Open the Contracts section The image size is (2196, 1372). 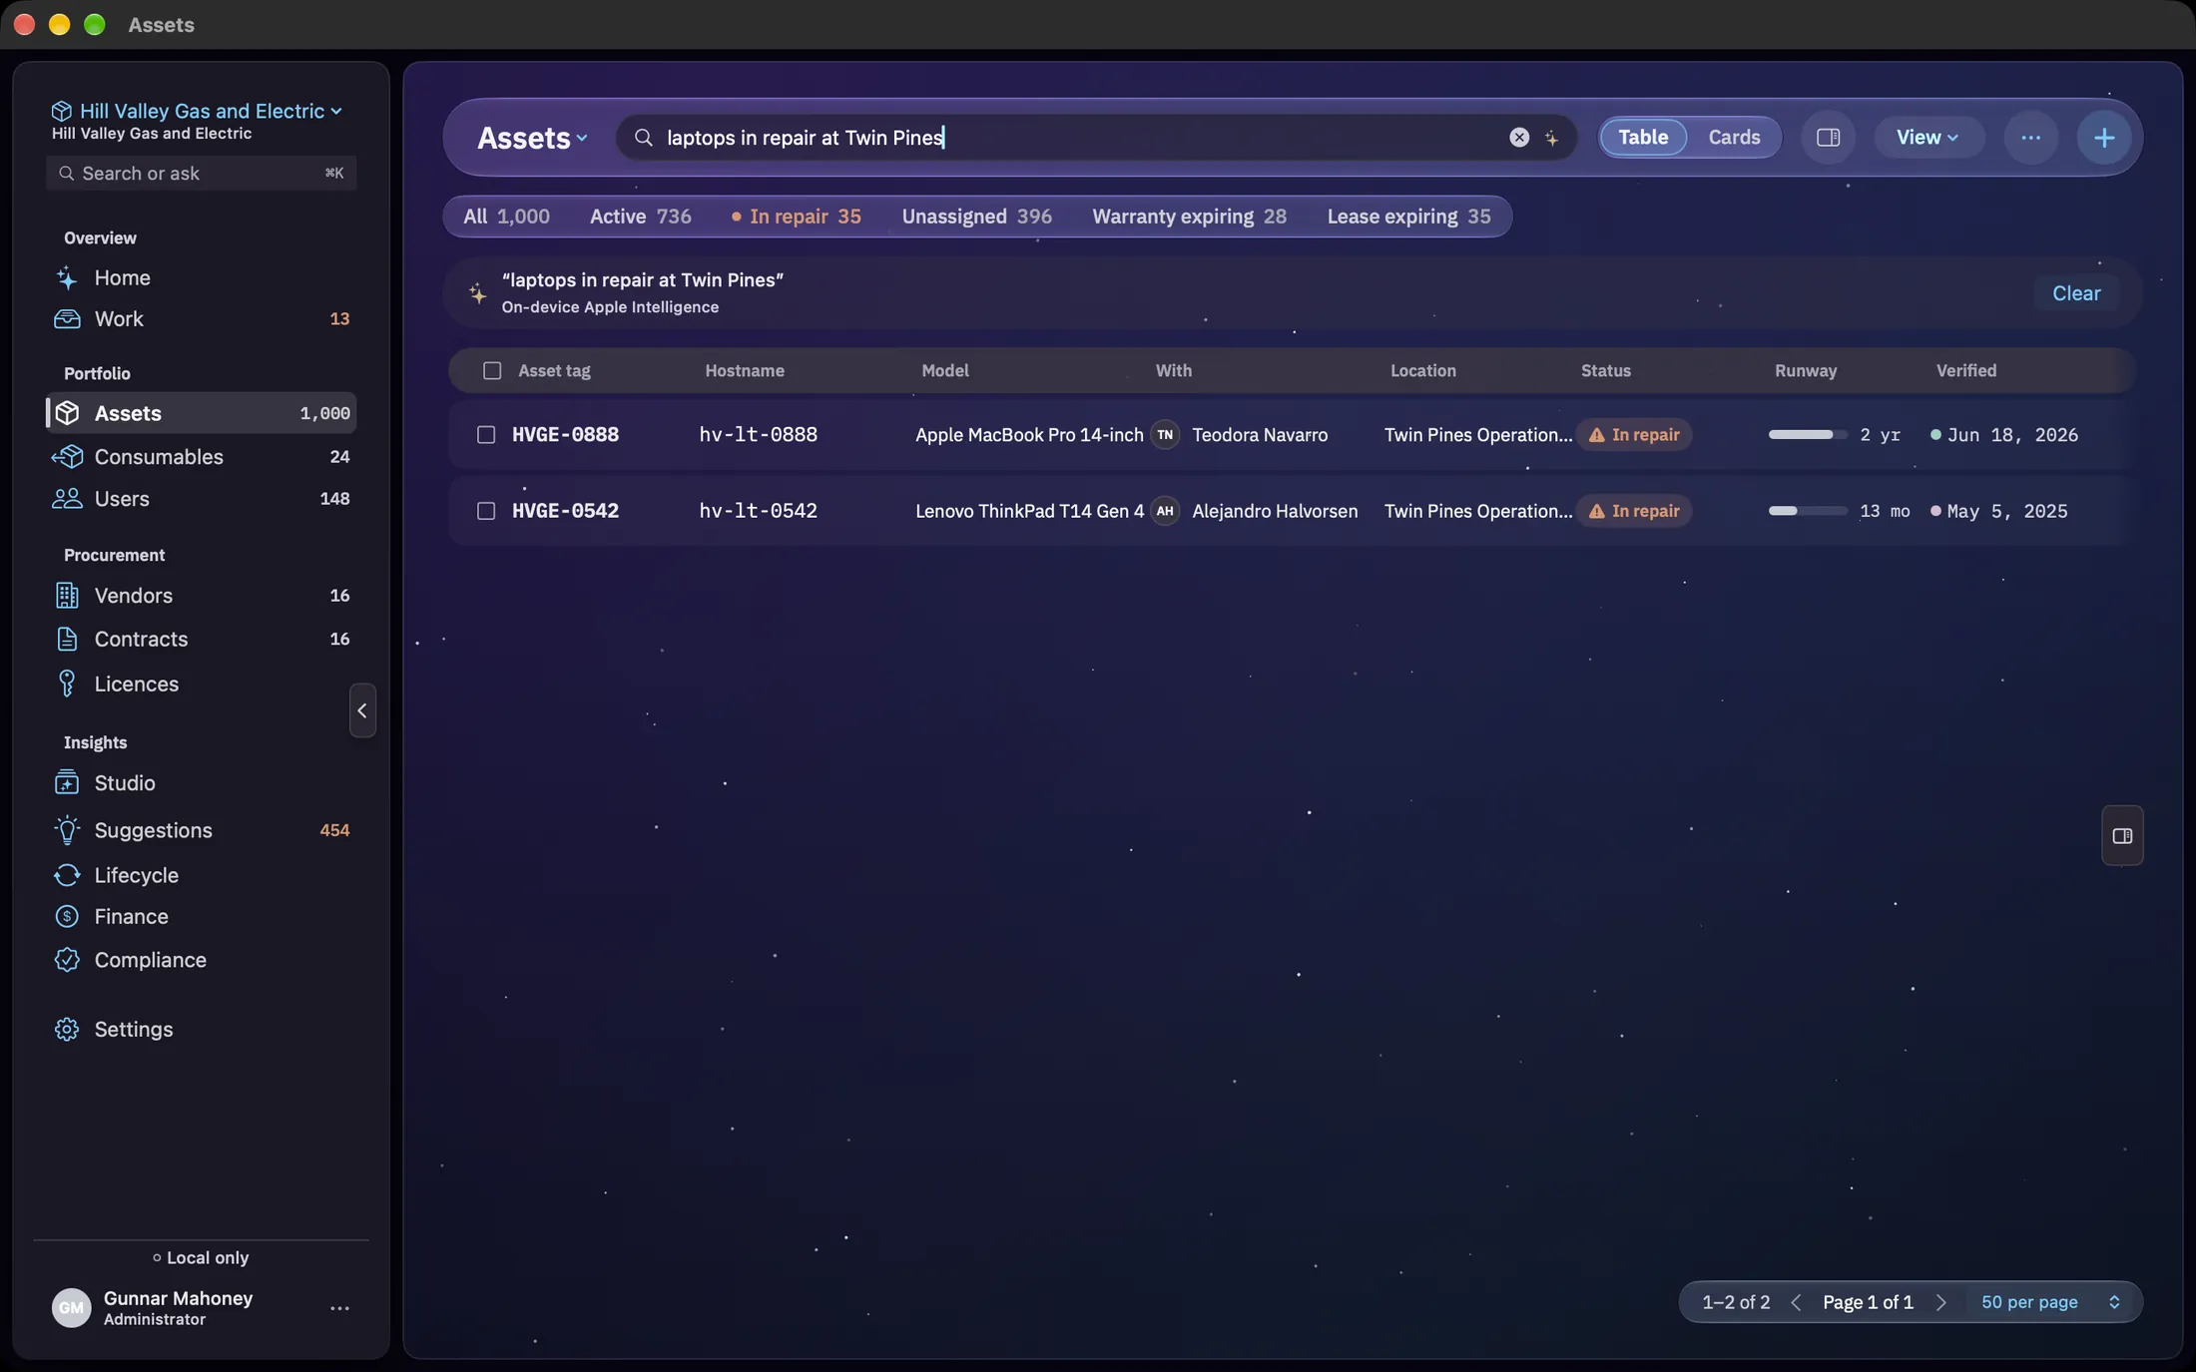(201, 639)
